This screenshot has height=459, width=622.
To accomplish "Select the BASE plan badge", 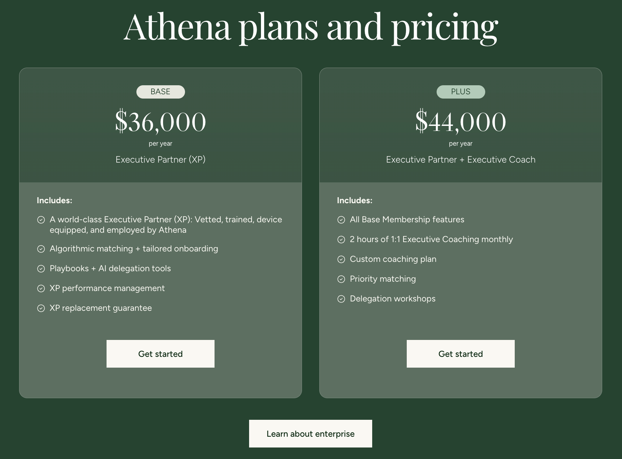I will point(161,92).
